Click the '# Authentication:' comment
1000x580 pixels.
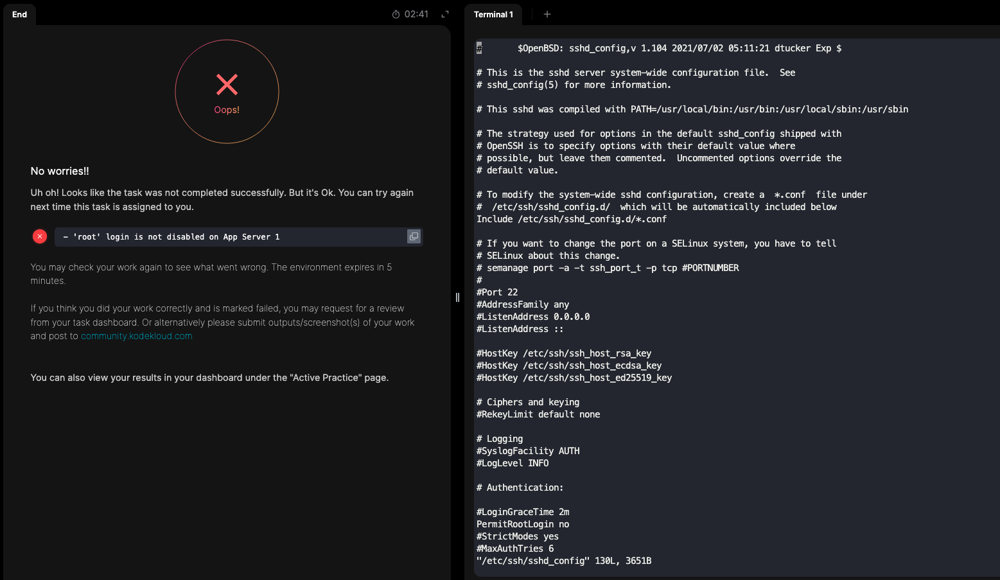pos(520,488)
